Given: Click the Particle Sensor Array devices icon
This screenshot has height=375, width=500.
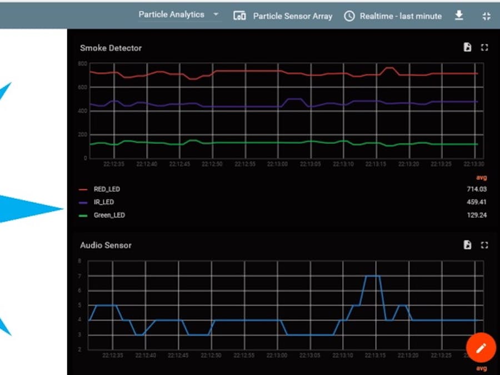Looking at the screenshot, I should (239, 16).
